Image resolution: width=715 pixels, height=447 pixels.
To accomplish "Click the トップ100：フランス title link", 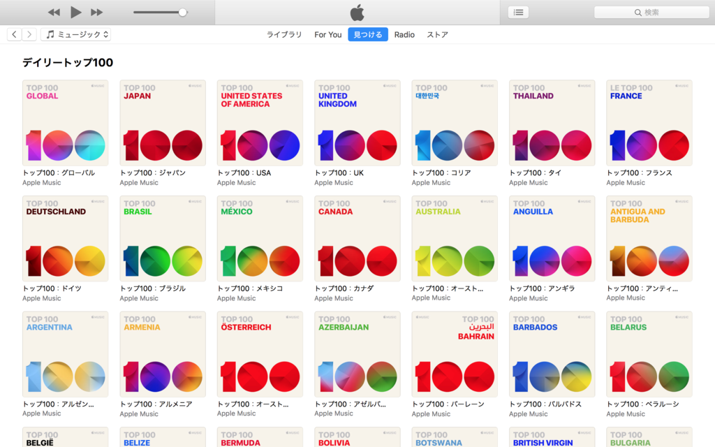I will [640, 173].
